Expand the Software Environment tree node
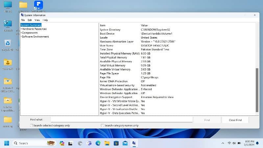The height and width of the screenshot is (148, 263). [21, 37]
